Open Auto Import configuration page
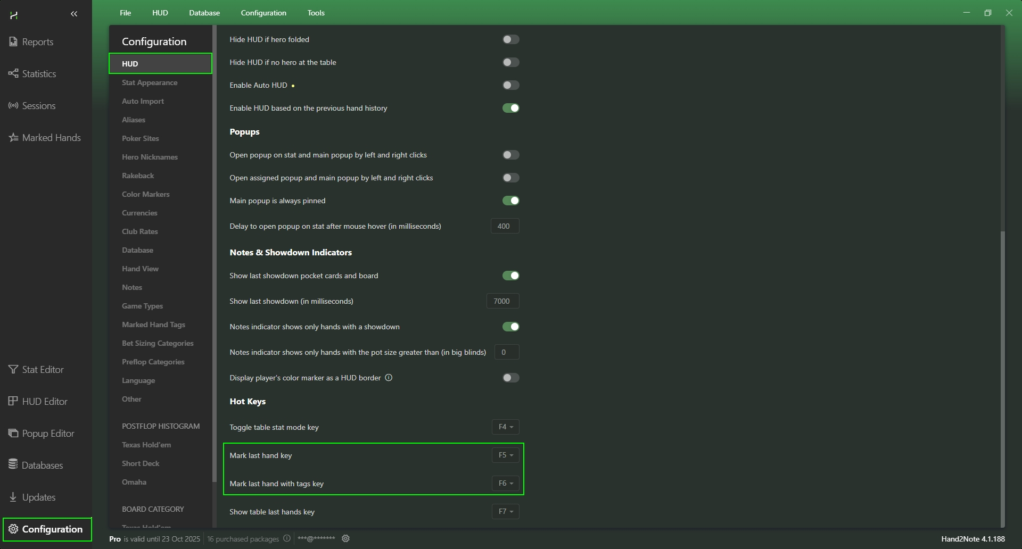Viewport: 1022px width, 549px height. click(x=143, y=101)
